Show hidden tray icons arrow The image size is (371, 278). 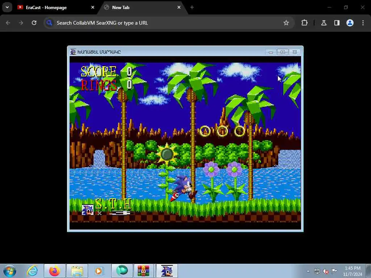(308, 271)
